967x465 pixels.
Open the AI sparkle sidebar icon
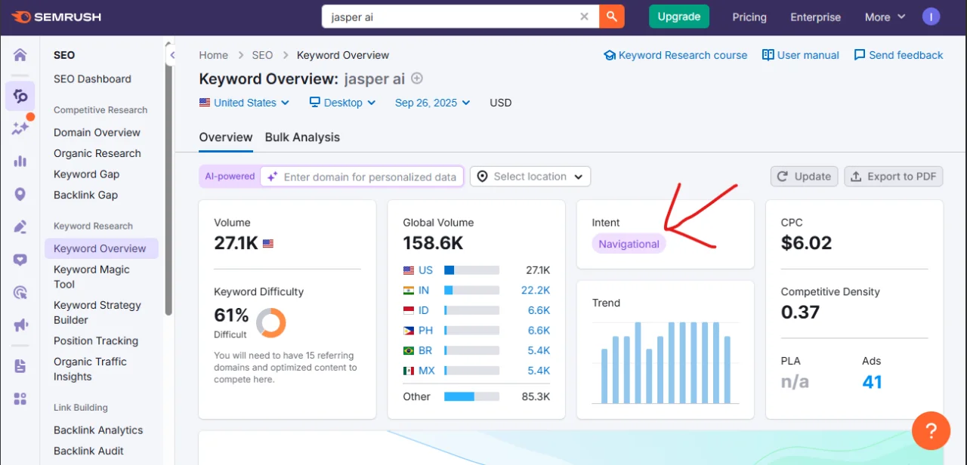(20, 128)
